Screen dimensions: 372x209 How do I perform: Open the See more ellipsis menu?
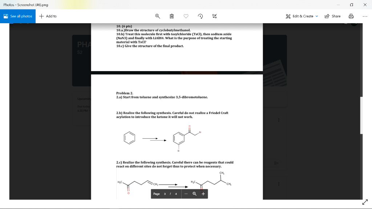click(x=364, y=16)
